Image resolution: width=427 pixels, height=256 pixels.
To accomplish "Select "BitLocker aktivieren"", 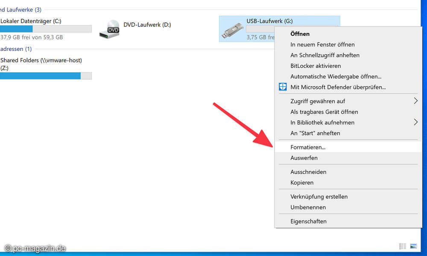I will 315,66.
